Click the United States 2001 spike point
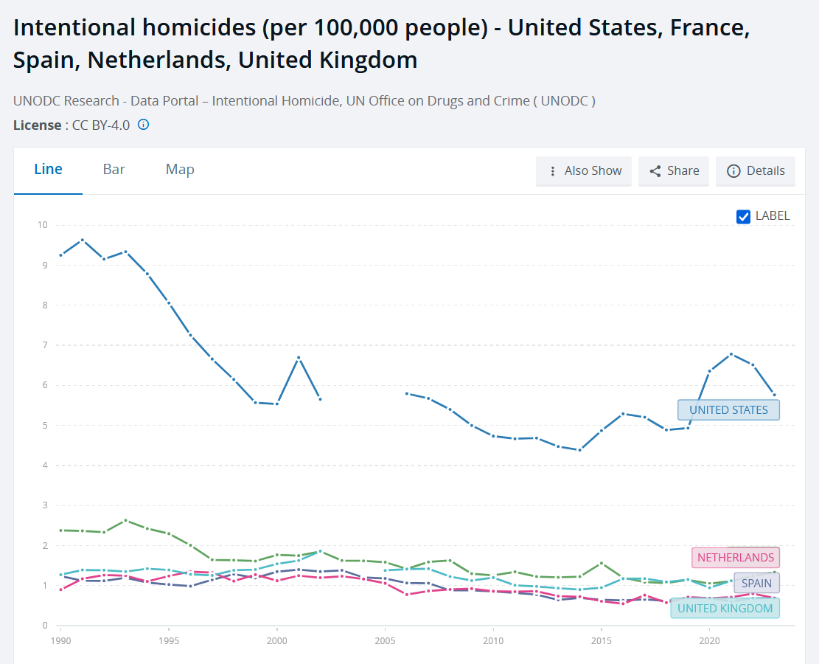Screen dimensions: 819x664 (299, 358)
